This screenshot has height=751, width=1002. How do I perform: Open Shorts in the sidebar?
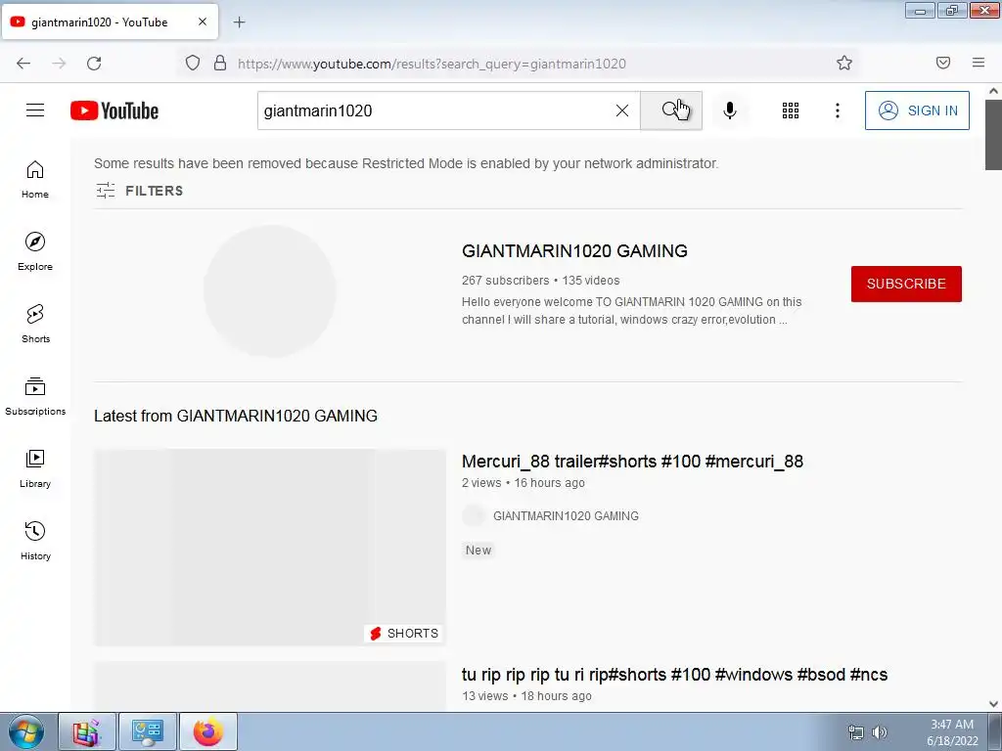[35, 324]
